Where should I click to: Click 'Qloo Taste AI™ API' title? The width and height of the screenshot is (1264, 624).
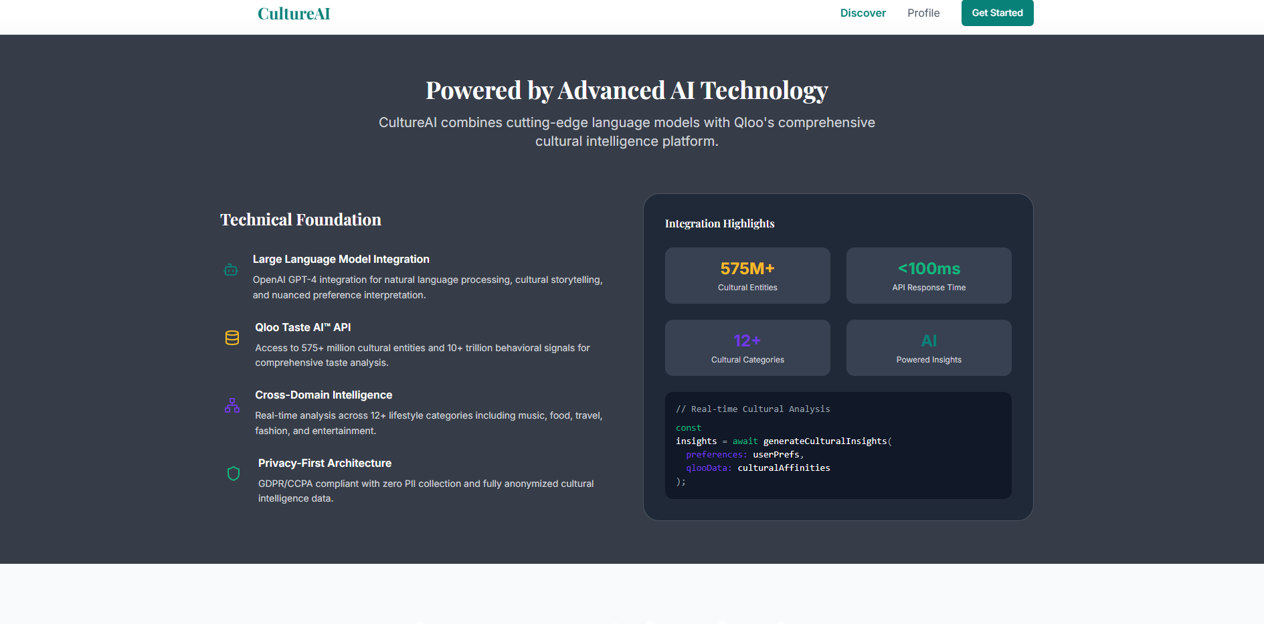[303, 327]
